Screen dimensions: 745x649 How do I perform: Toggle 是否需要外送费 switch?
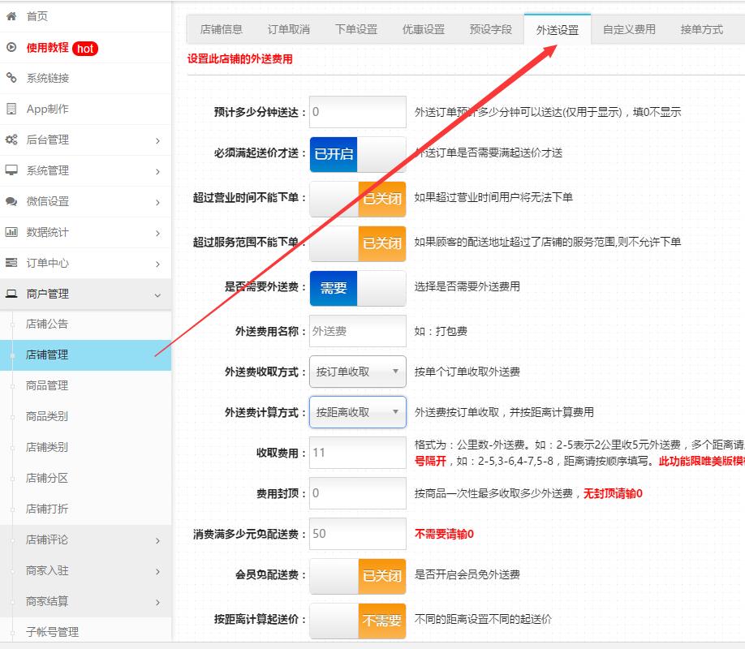coord(358,288)
